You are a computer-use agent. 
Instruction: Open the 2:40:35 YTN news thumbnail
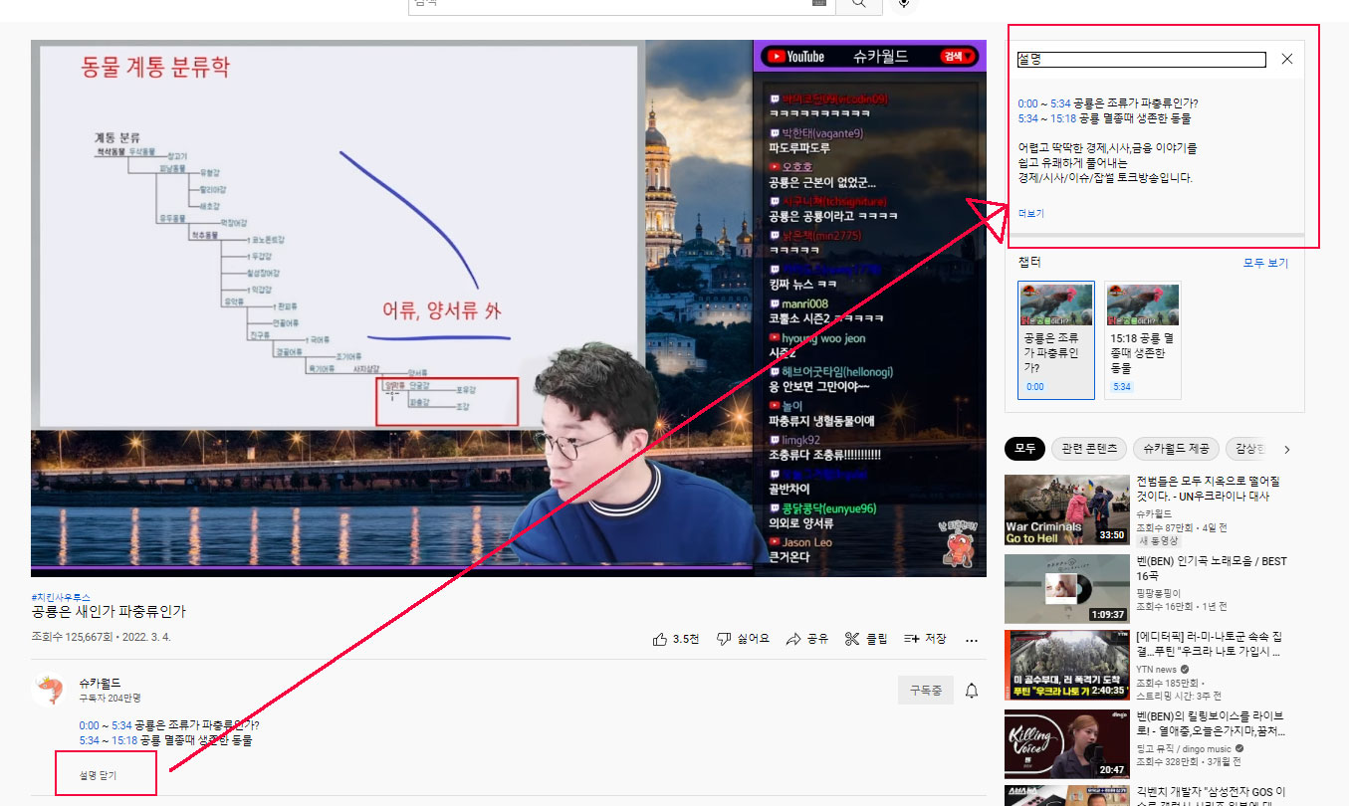click(1065, 665)
